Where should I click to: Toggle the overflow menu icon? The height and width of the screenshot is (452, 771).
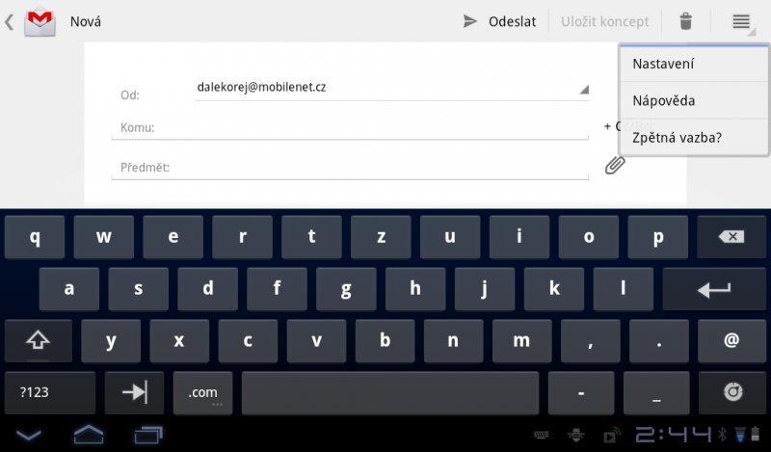pyautogui.click(x=741, y=21)
